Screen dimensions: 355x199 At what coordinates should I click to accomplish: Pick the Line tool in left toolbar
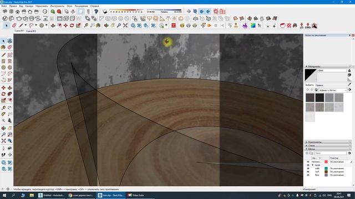point(3,55)
